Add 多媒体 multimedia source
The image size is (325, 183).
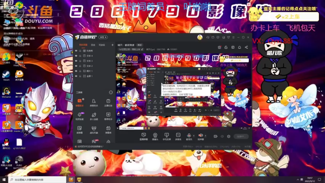coord(178,137)
